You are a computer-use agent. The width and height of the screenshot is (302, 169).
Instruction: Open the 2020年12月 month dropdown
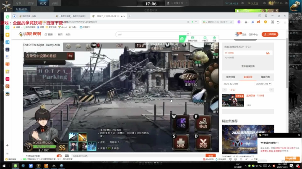coord(263,84)
